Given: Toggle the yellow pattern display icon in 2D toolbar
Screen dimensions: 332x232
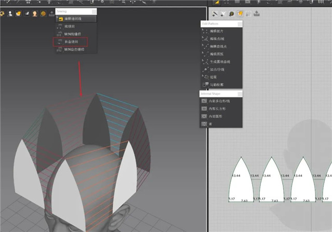Looking at the screenshot, I should (x=240, y=13).
